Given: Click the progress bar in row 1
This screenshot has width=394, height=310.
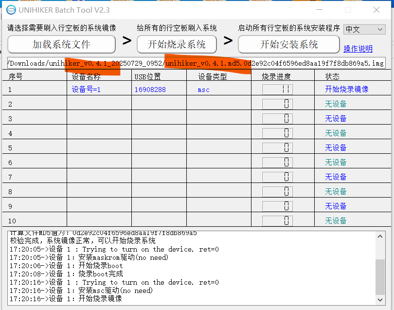Looking at the screenshot, I should pos(277,89).
